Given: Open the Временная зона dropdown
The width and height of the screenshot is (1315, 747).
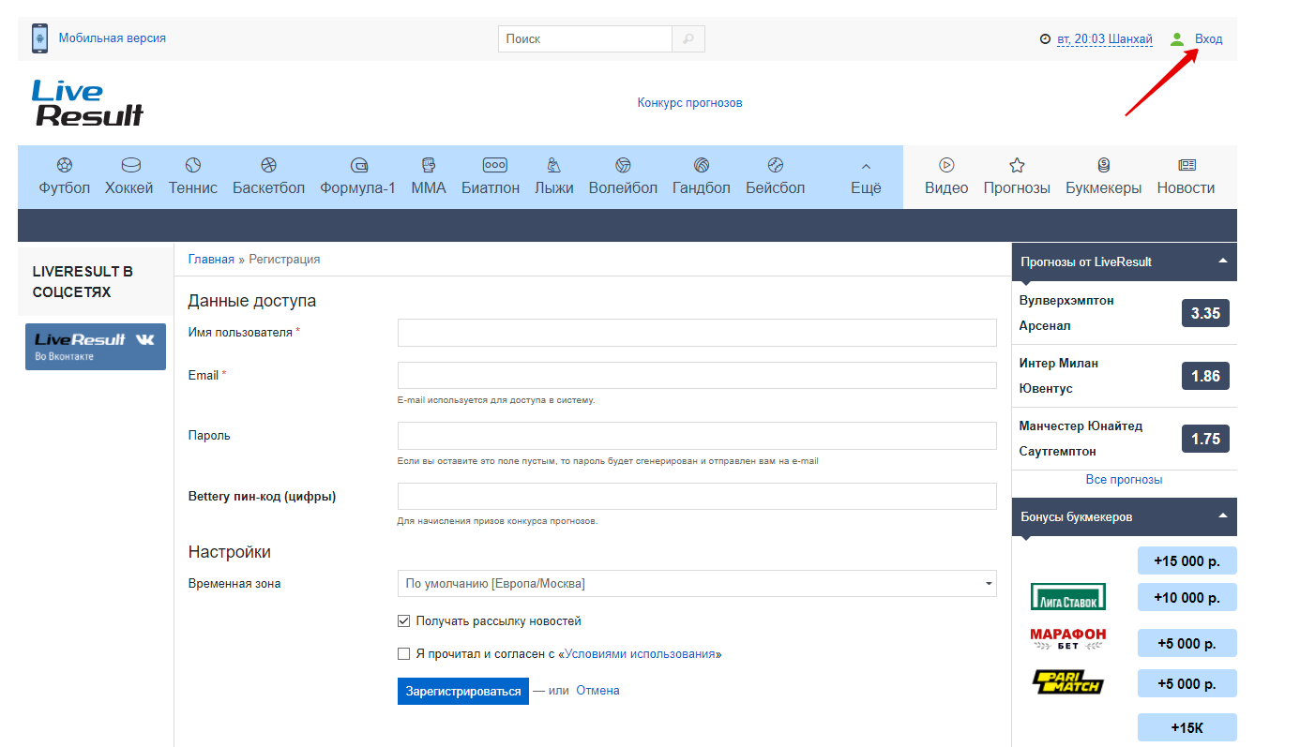Looking at the screenshot, I should 696,584.
